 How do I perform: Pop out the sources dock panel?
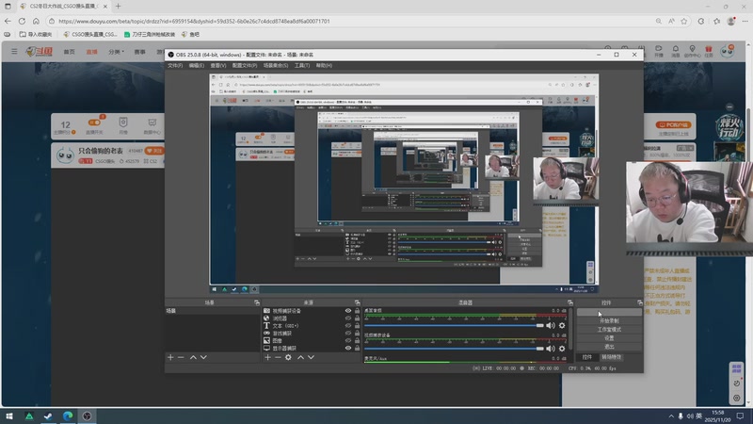[358, 302]
